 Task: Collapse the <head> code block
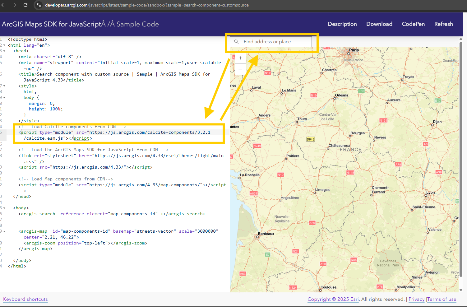[4, 51]
